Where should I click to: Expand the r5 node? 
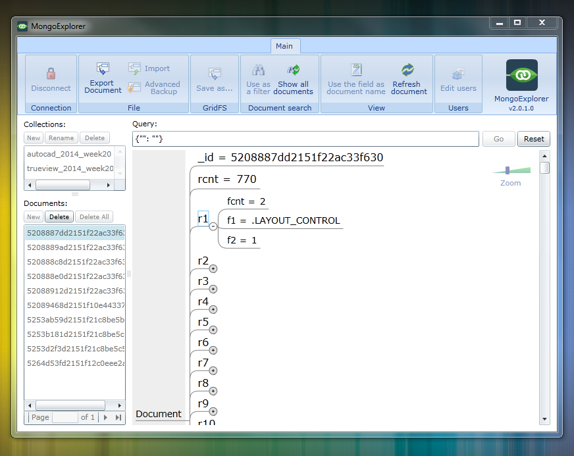click(213, 330)
